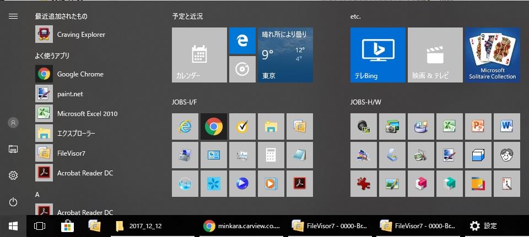Switch to the 設定 Settings window on taskbar
529x237 pixels.
coord(496,226)
